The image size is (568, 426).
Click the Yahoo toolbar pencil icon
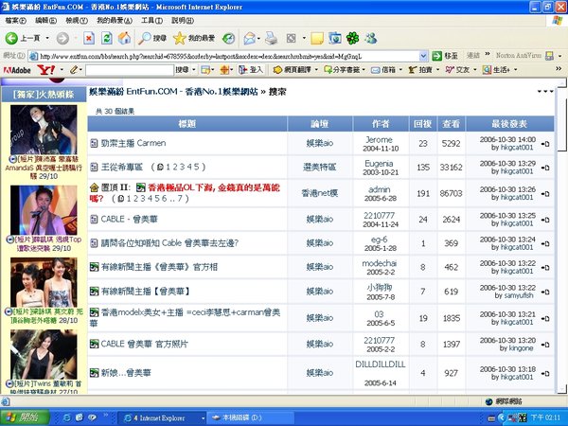click(74, 69)
